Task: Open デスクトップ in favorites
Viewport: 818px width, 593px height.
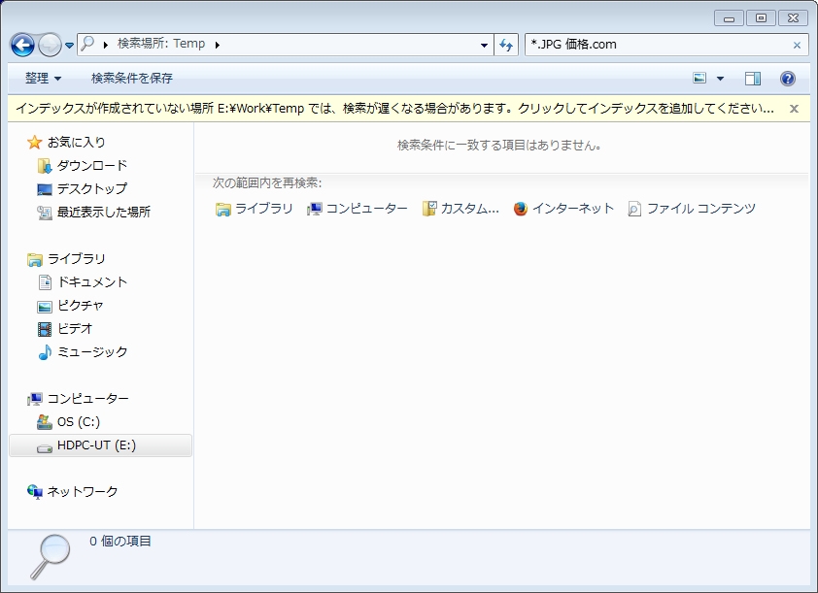Action: tap(92, 188)
